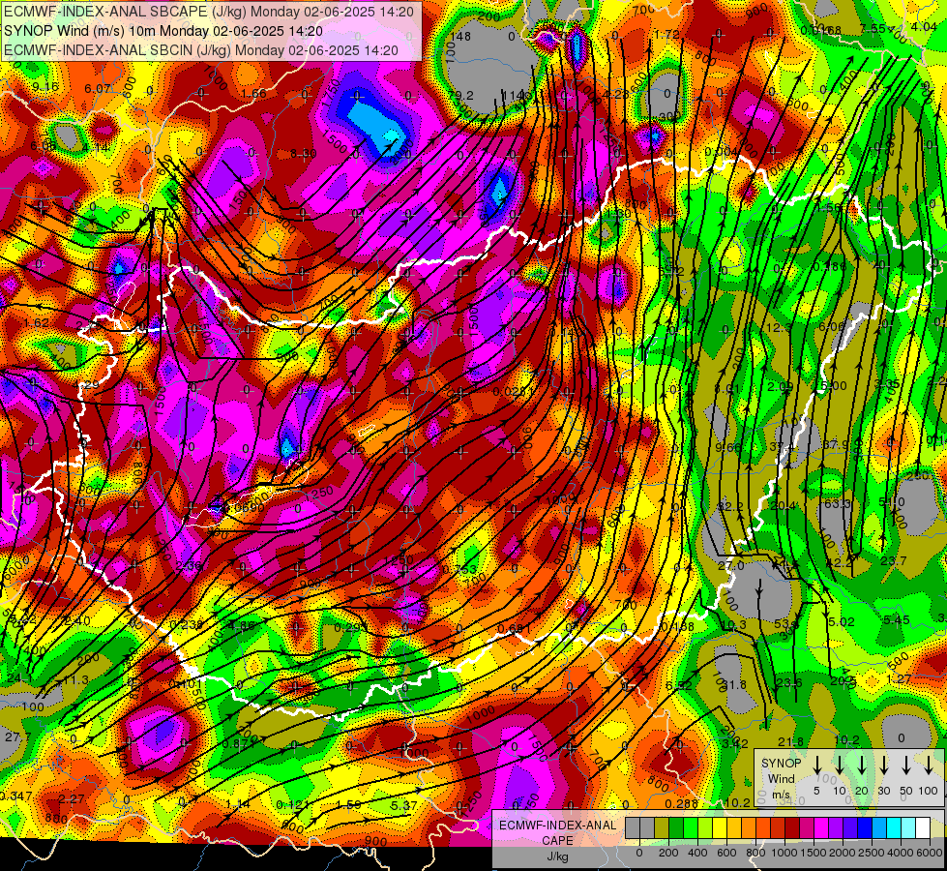Click the map value '6.52'
This screenshot has height=871, width=947.
(x=679, y=685)
